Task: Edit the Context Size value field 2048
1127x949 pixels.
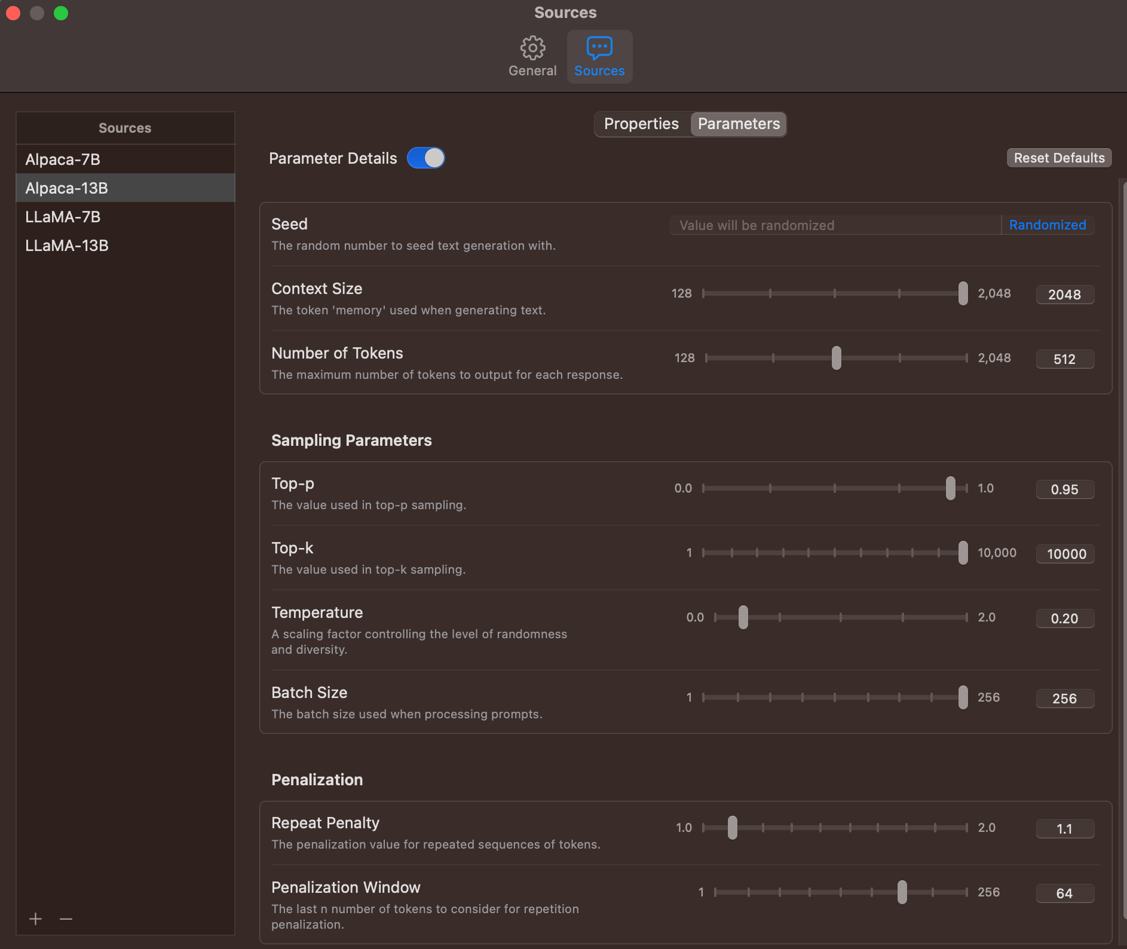Action: point(1065,295)
